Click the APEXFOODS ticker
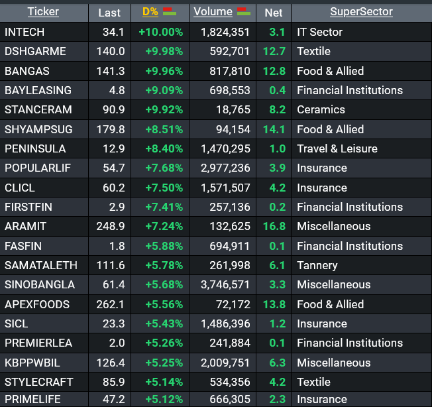The image size is (432, 407). click(36, 304)
